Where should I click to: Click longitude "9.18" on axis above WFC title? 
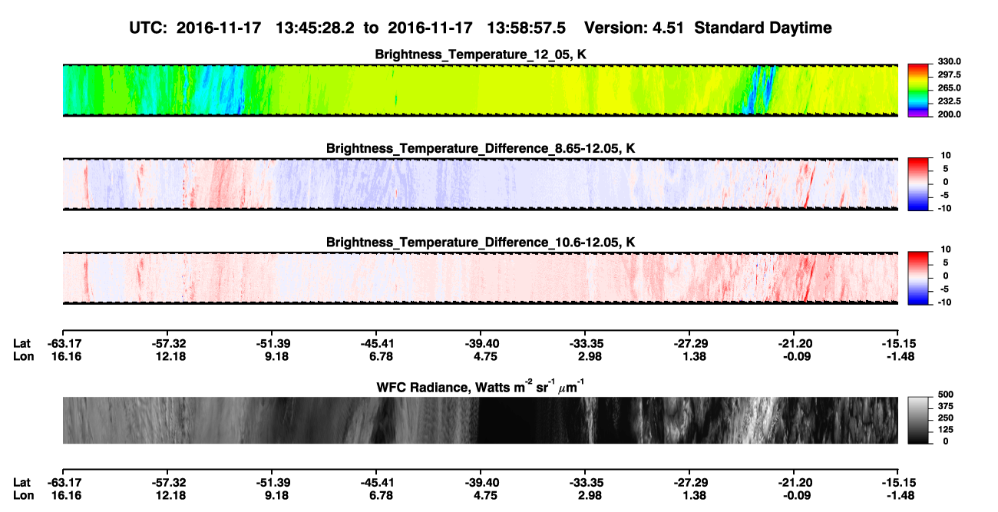coord(276,355)
